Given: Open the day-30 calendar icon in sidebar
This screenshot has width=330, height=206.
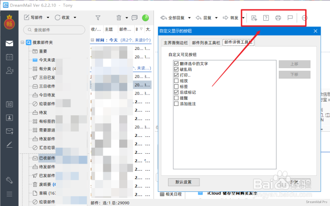Looking at the screenshot, I should (x=9, y=104).
